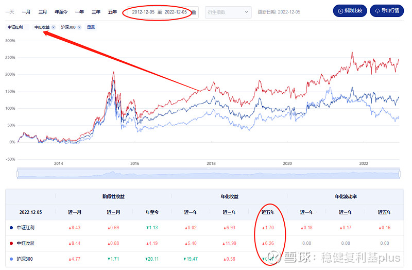Click the right handle of the range slider
This screenshot has height=270, width=412.
(x=400, y=174)
